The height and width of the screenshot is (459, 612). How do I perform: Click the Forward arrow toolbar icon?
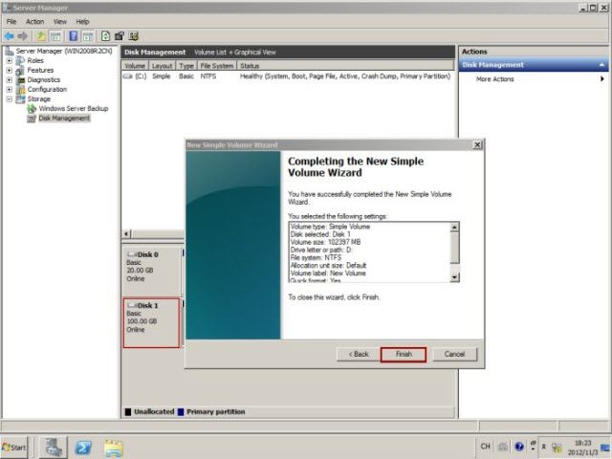tap(23, 36)
